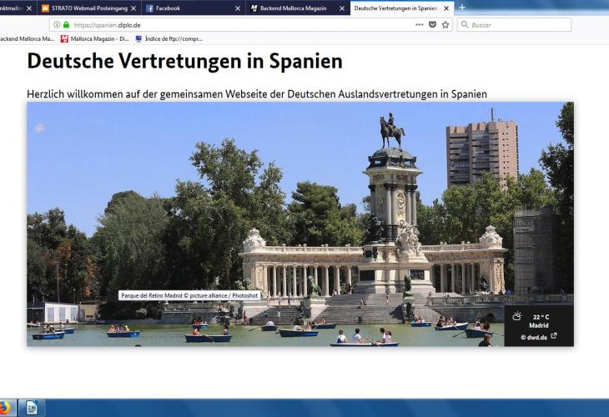Switch to the Facebook tab
The width and height of the screenshot is (609, 417).
coord(188,8)
